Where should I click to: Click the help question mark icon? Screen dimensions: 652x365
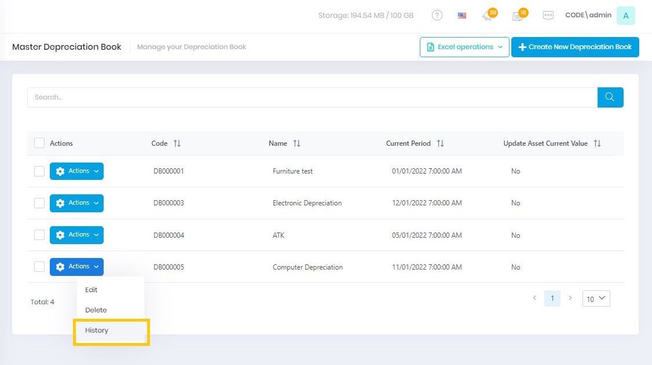click(x=437, y=16)
